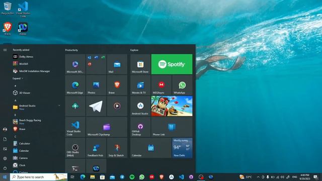Click the Productivity group heading
This screenshot has width=322, height=181.
71,50
